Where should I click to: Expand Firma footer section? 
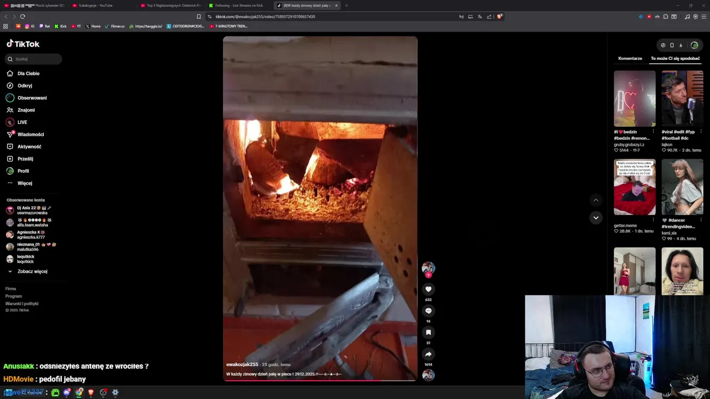[x=11, y=289]
